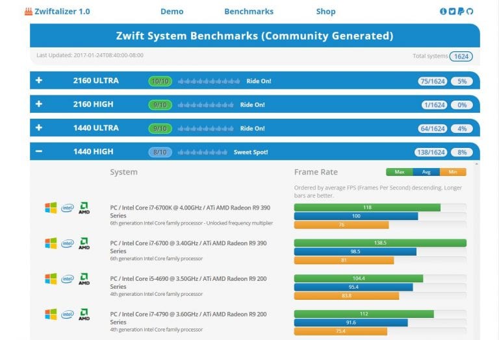Click the 75.4 min FPS bar

pyautogui.click(x=340, y=331)
